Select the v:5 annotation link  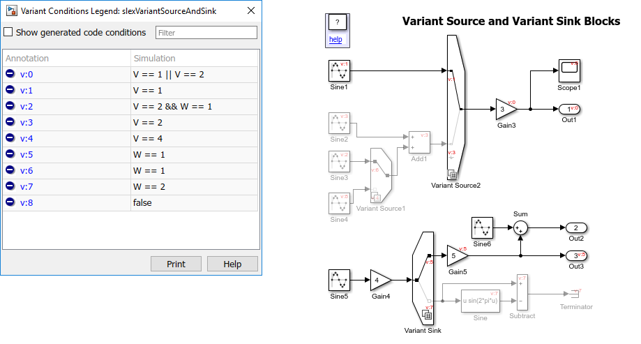[27, 155]
